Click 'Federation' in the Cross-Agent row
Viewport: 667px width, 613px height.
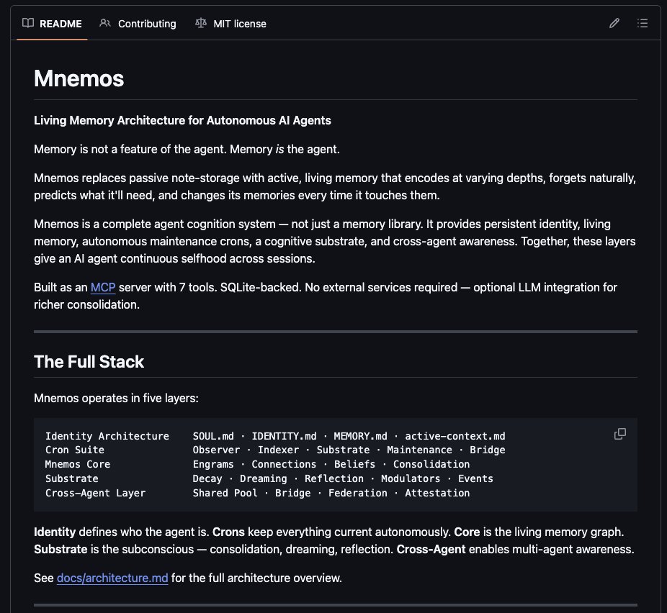pyautogui.click(x=358, y=493)
